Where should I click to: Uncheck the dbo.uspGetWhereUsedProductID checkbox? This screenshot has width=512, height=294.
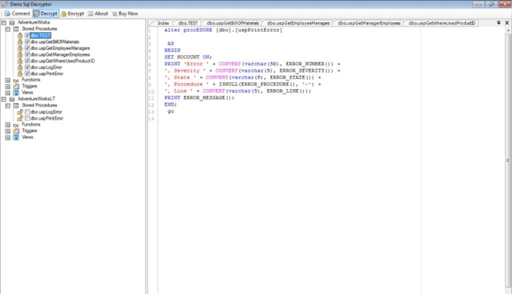coord(28,61)
